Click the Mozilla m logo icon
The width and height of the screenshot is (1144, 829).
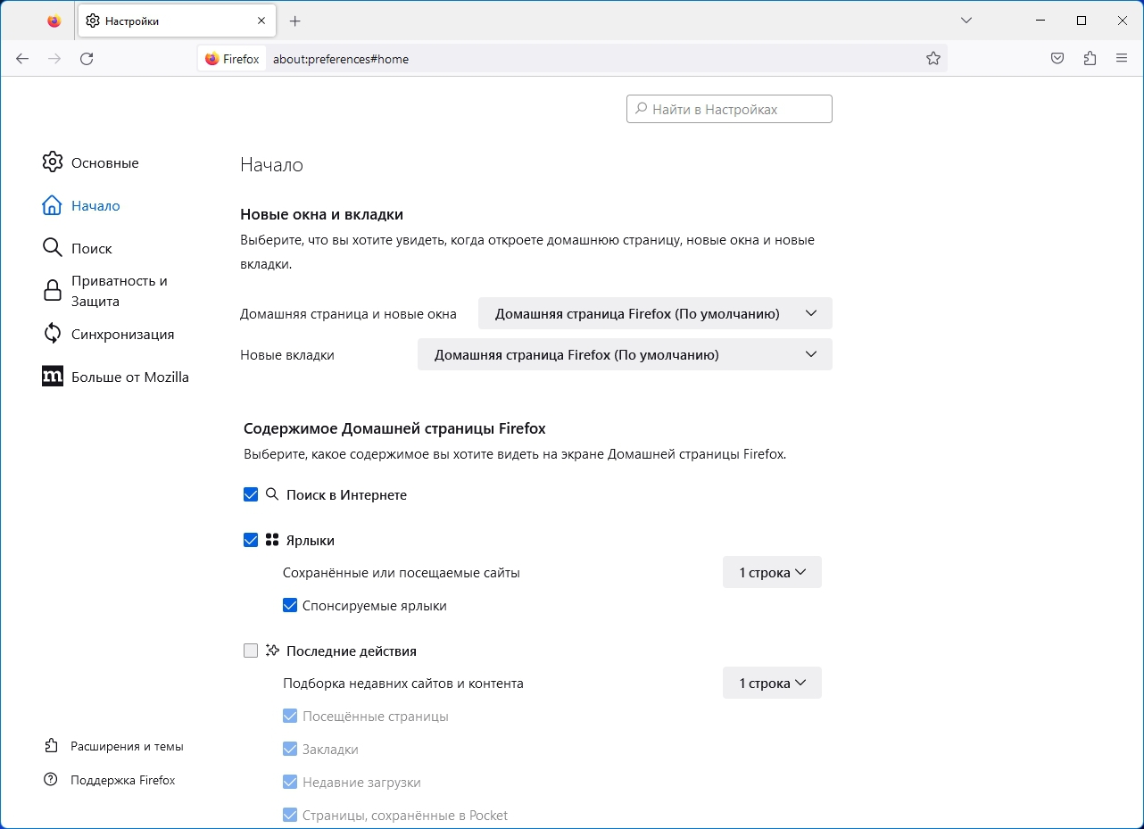[x=53, y=377]
